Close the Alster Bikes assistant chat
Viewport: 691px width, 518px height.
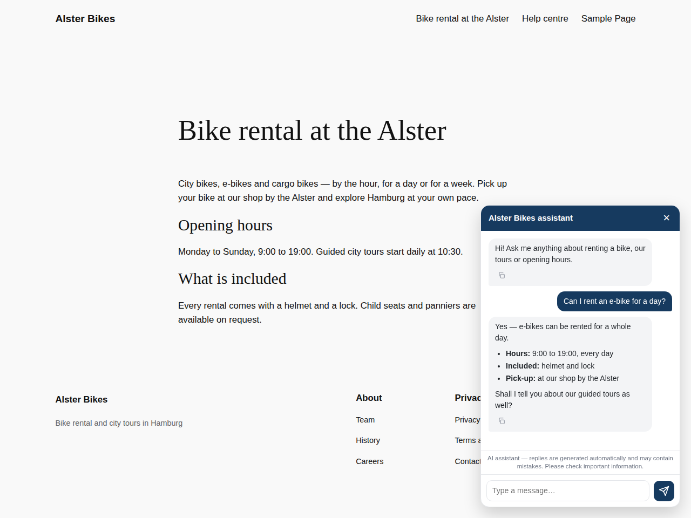667,218
